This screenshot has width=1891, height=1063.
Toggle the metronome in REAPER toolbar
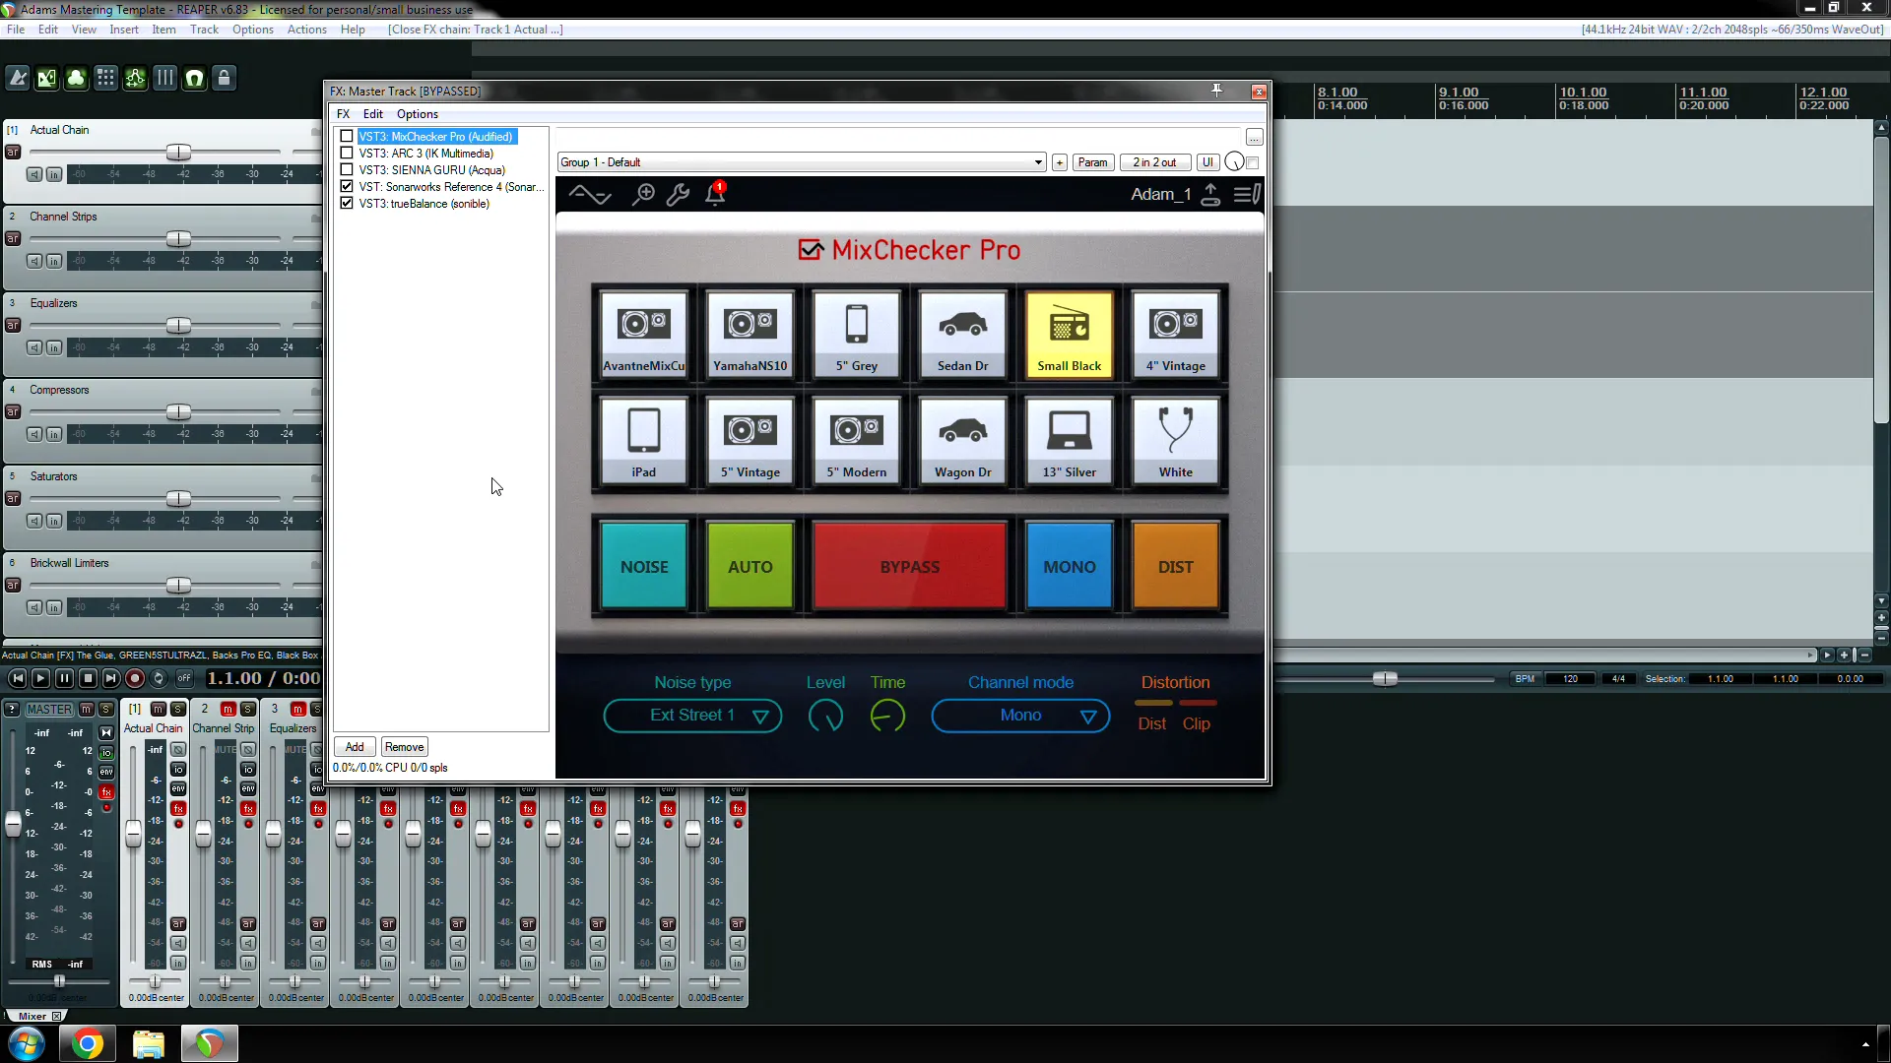(x=18, y=78)
